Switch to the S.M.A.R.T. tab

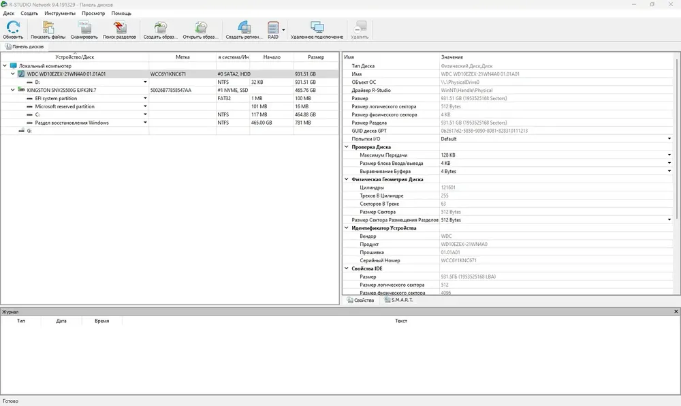(x=398, y=300)
